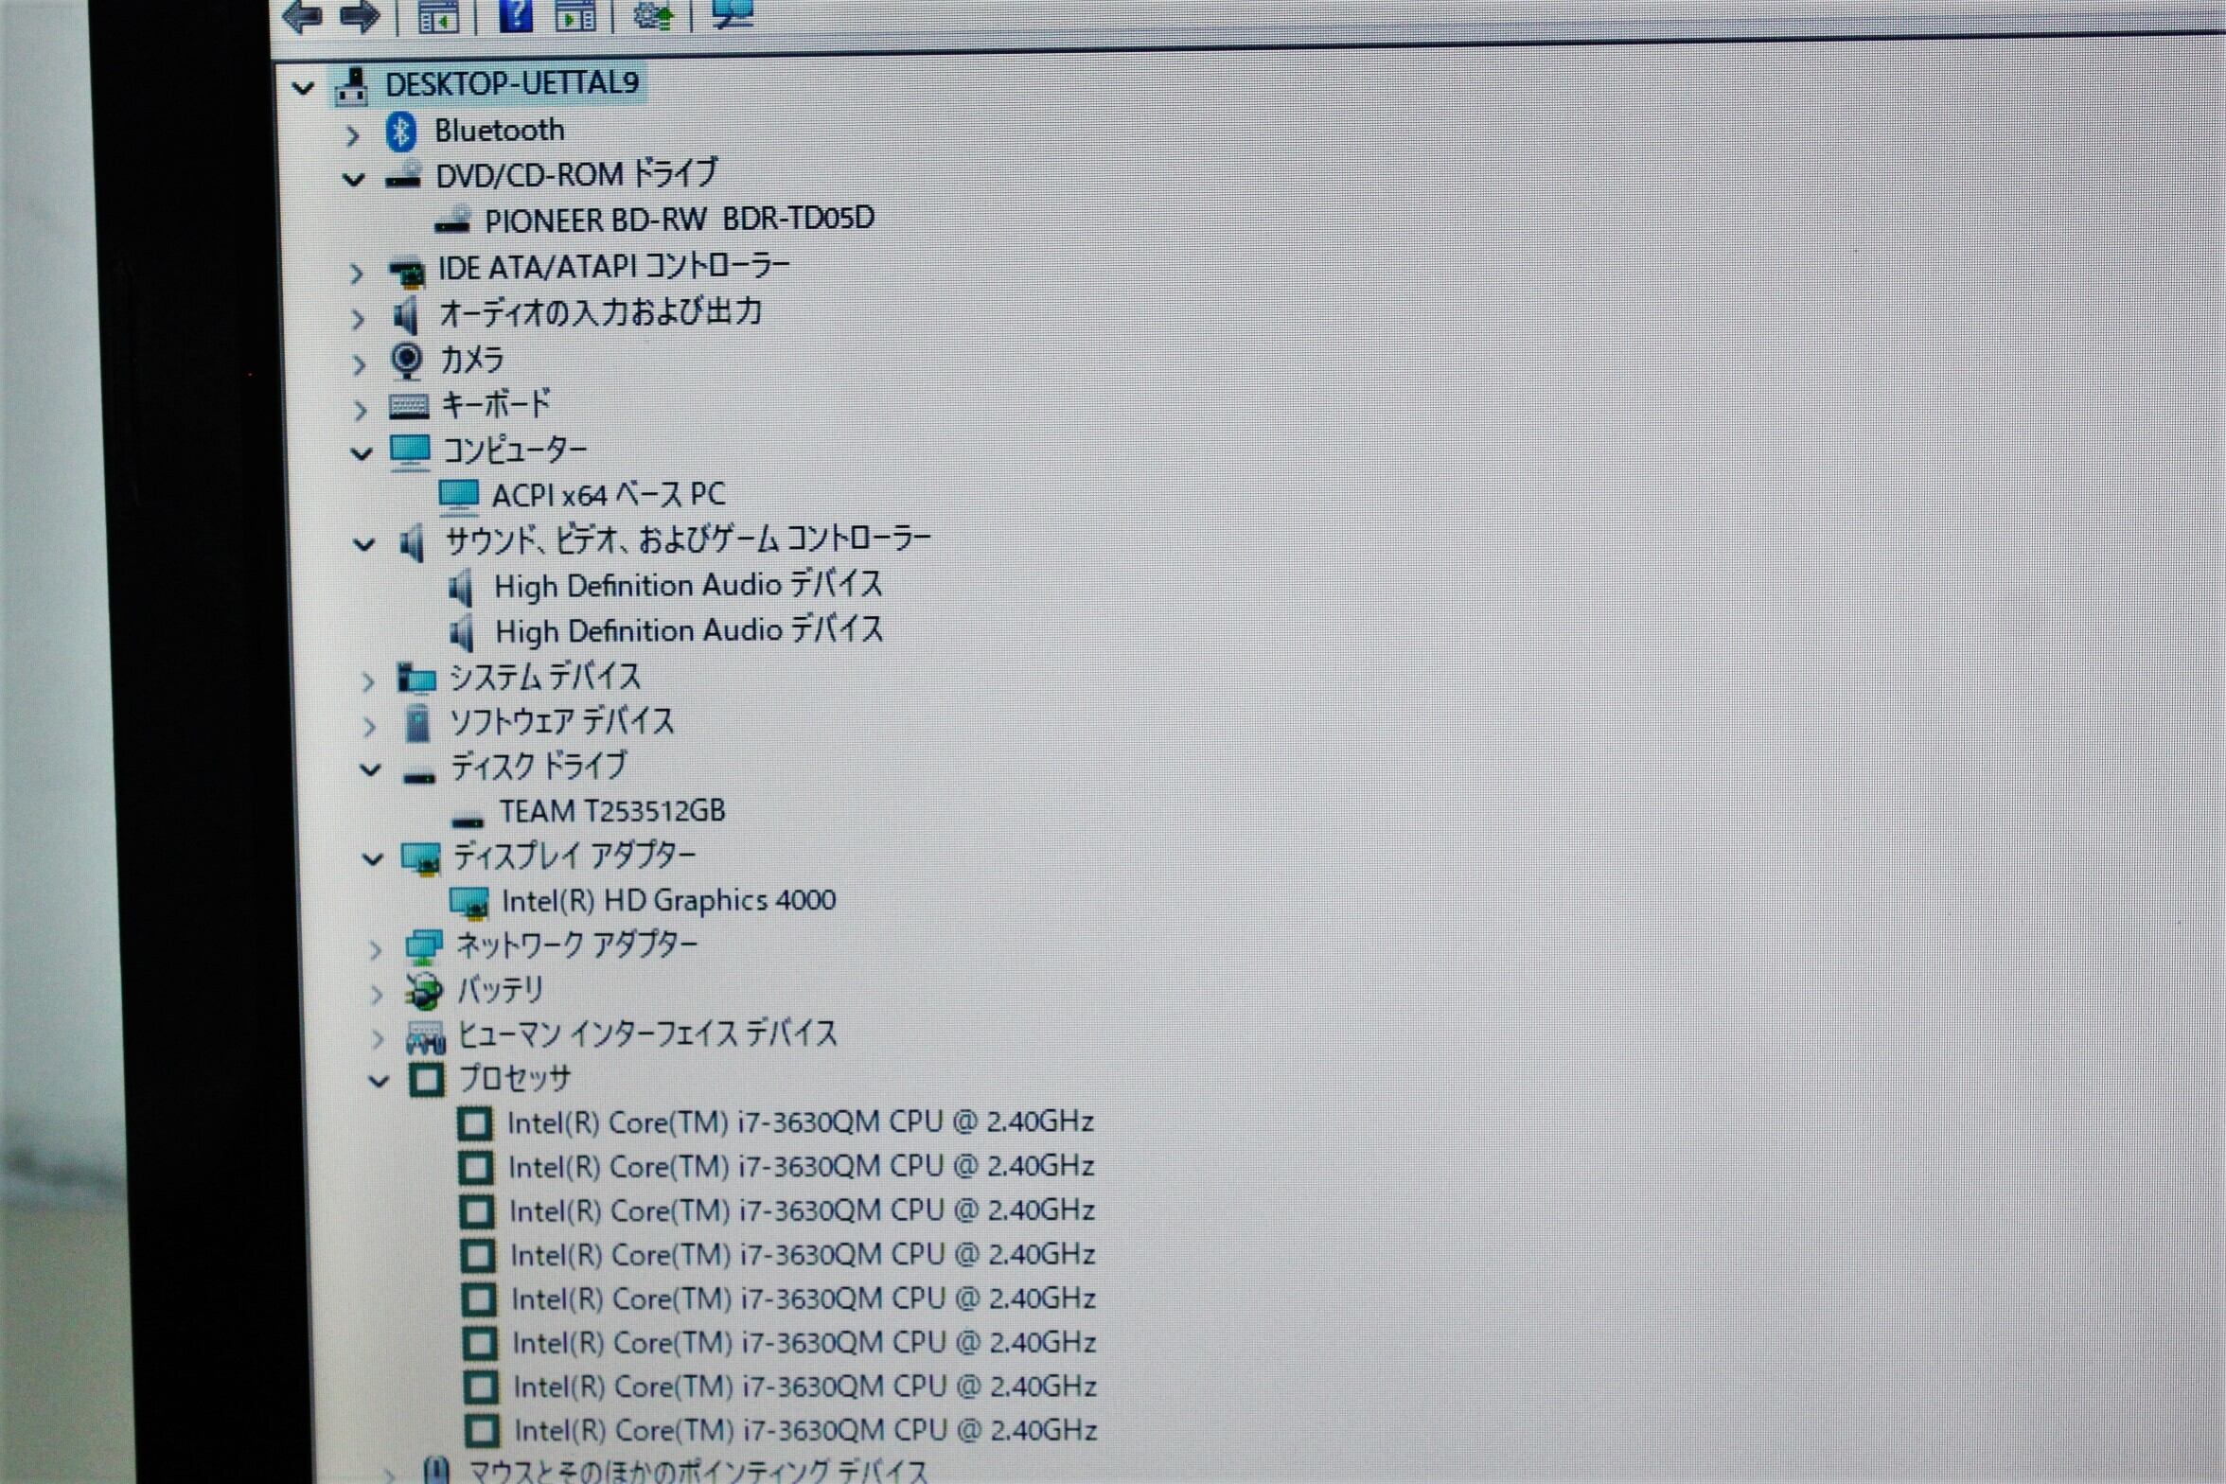Image resolution: width=2226 pixels, height=1484 pixels.
Task: Click the DESKTOP-UETTAL9 computer root icon
Action: point(351,86)
